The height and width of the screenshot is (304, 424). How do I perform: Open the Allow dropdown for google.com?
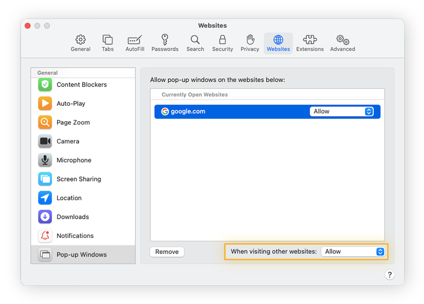(343, 111)
